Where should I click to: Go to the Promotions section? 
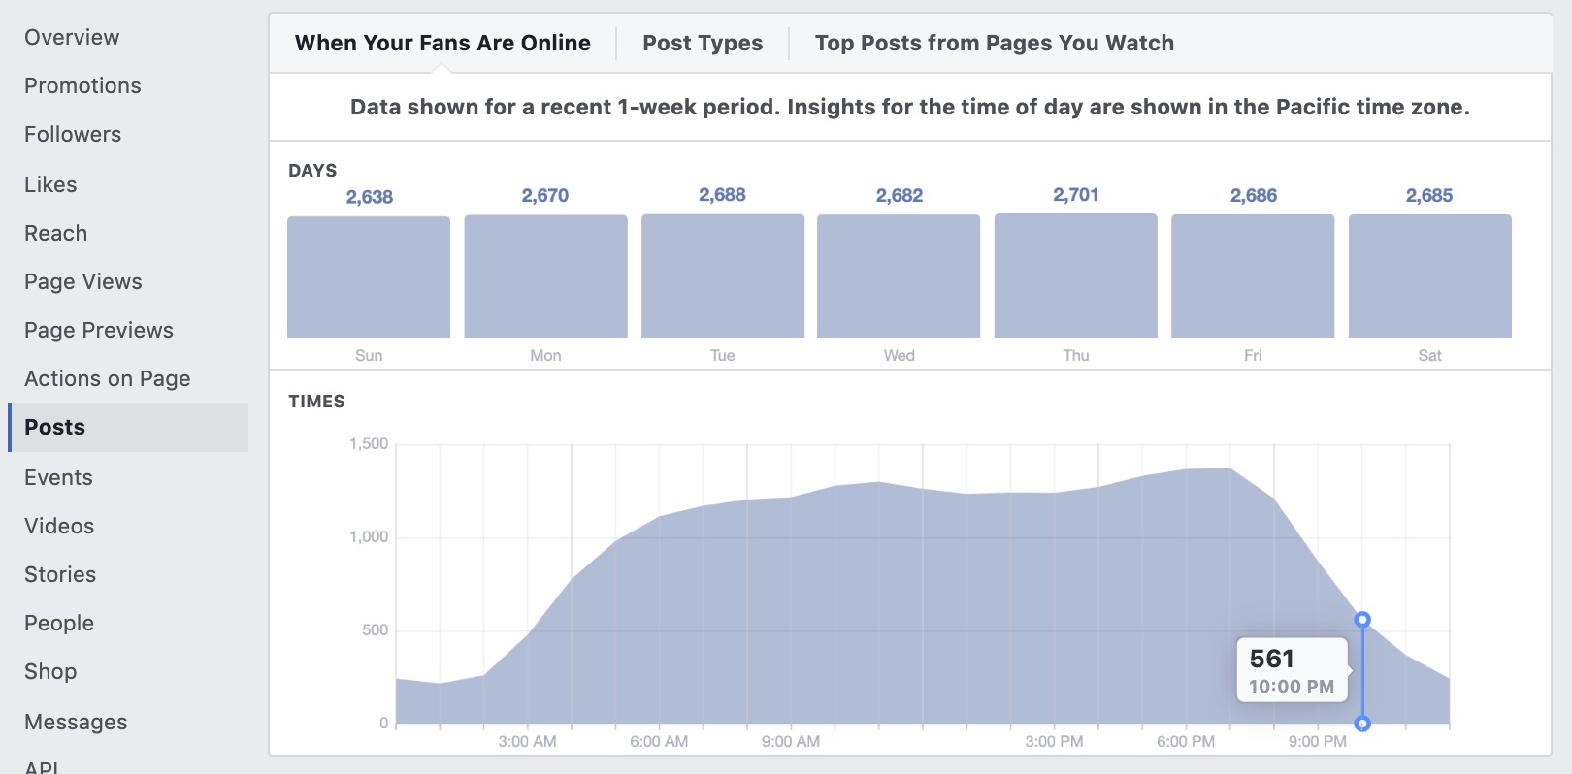pyautogui.click(x=82, y=85)
